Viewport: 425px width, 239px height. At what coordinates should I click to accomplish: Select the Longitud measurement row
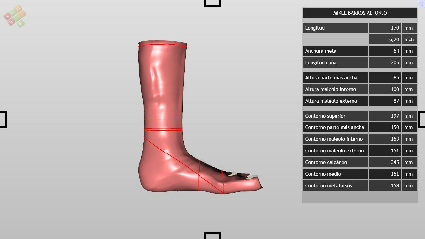pyautogui.click(x=335, y=28)
